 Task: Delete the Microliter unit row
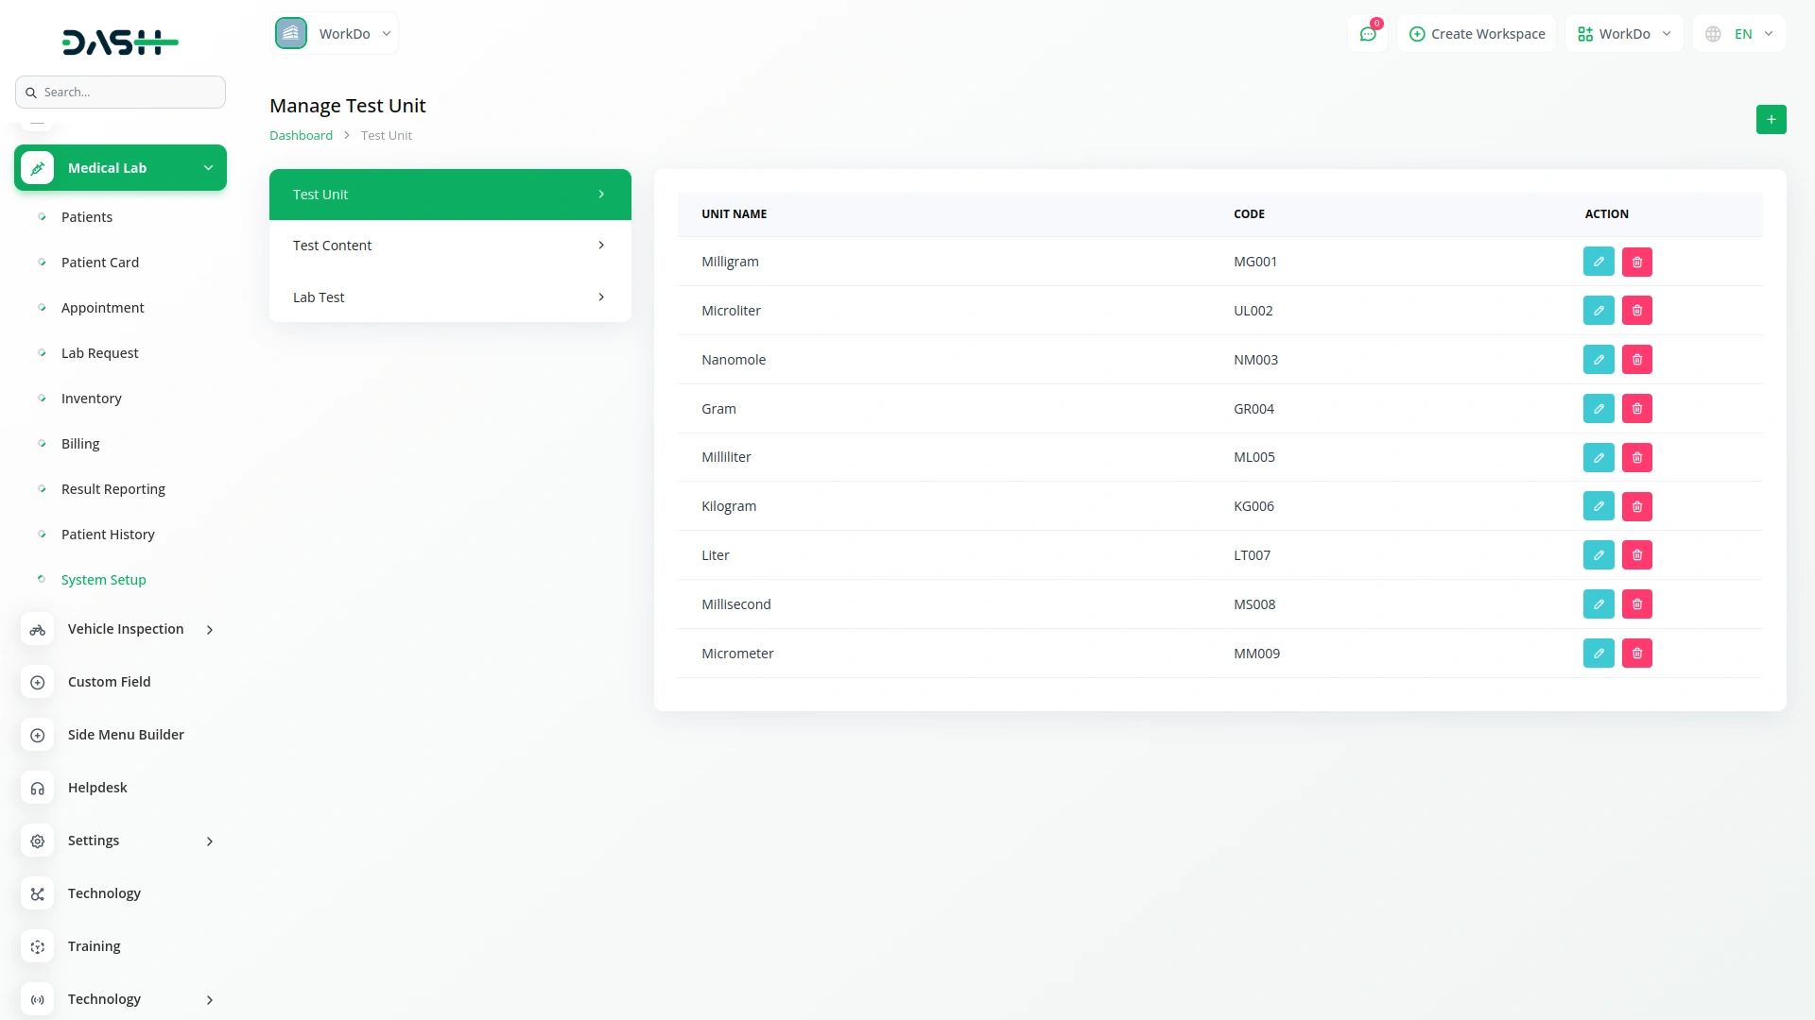pos(1637,311)
